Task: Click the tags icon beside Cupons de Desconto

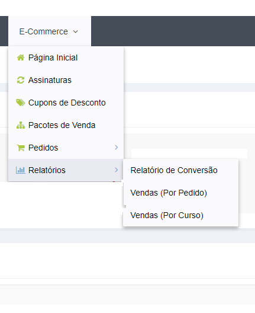Action: pyautogui.click(x=21, y=103)
